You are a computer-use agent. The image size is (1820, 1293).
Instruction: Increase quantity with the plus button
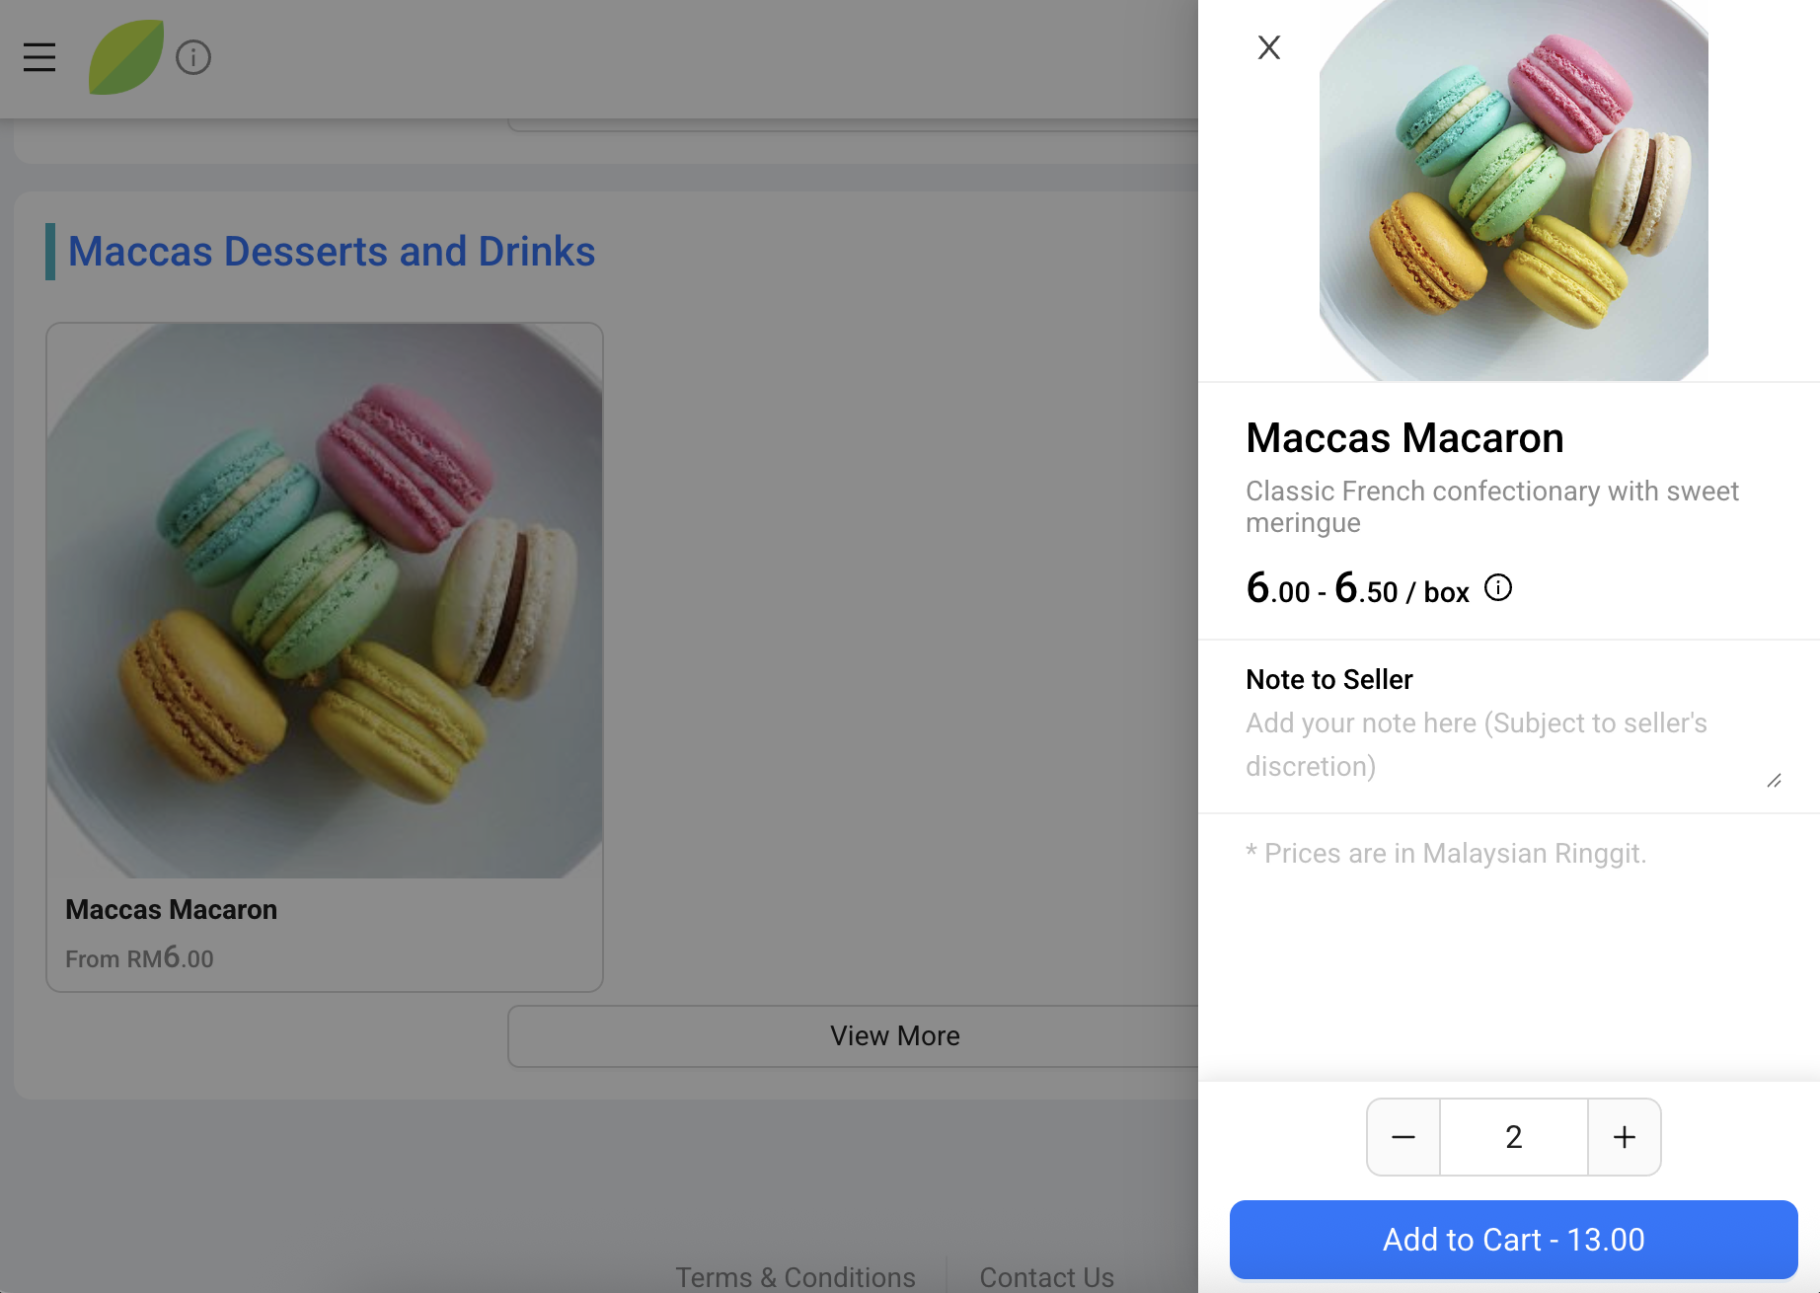[1625, 1137]
